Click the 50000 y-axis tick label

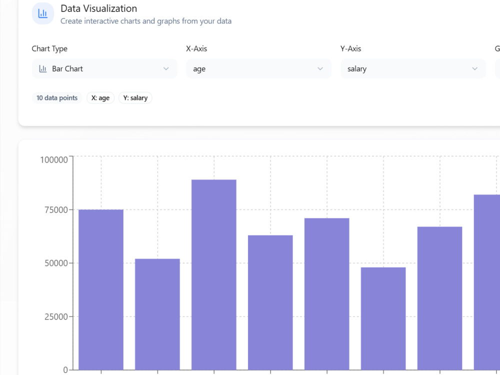(56, 263)
